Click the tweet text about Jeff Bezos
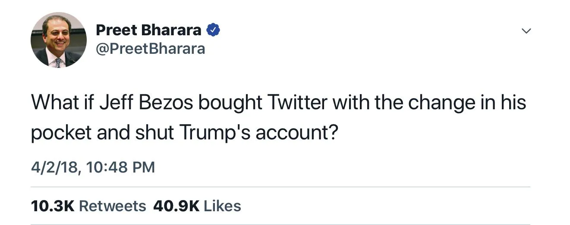The height and width of the screenshot is (225, 570). [x=278, y=117]
